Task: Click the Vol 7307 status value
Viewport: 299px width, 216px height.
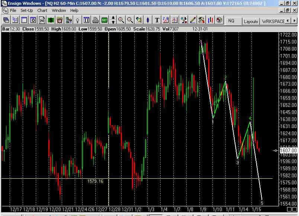Action: point(170,29)
